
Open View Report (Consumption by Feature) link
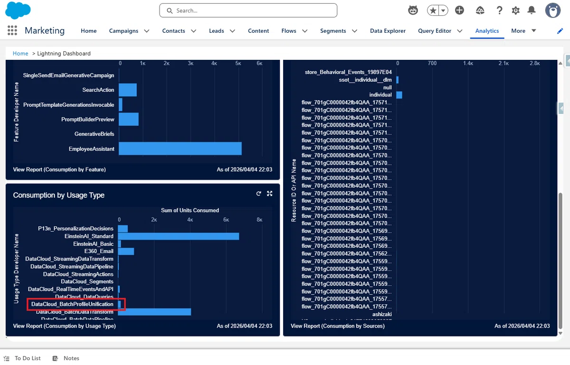click(59, 169)
